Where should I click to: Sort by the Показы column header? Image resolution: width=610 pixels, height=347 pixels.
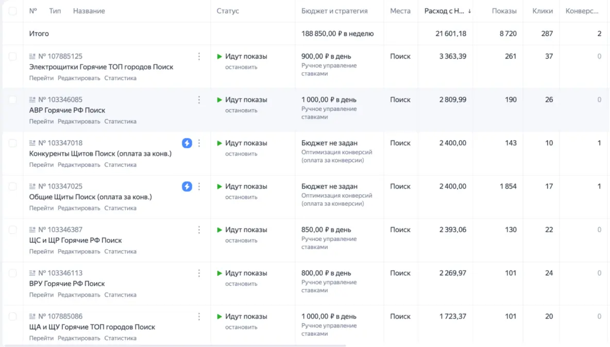pyautogui.click(x=504, y=11)
